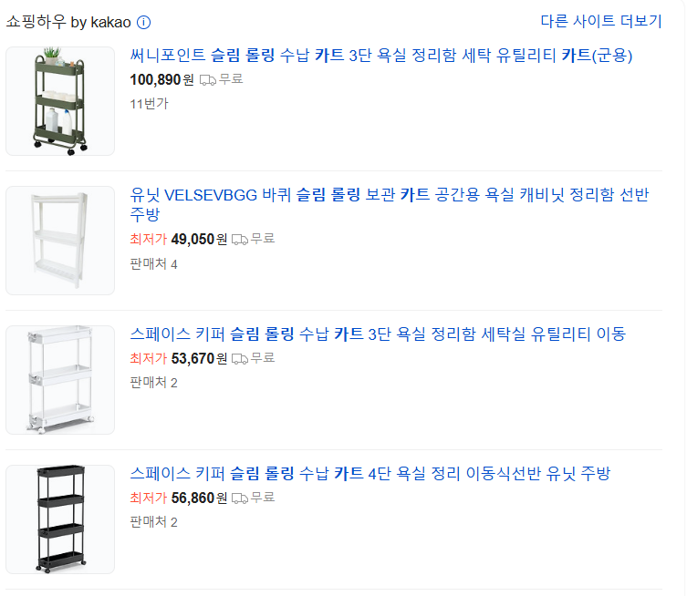
Task: Click the 최저가 49,050원 price
Action: 178,240
